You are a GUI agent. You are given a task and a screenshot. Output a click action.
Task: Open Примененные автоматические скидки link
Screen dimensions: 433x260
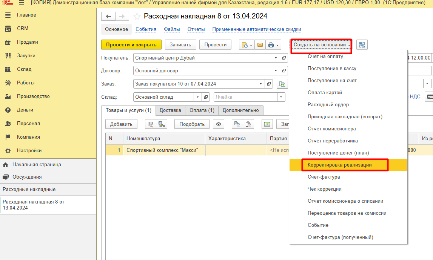point(256,29)
